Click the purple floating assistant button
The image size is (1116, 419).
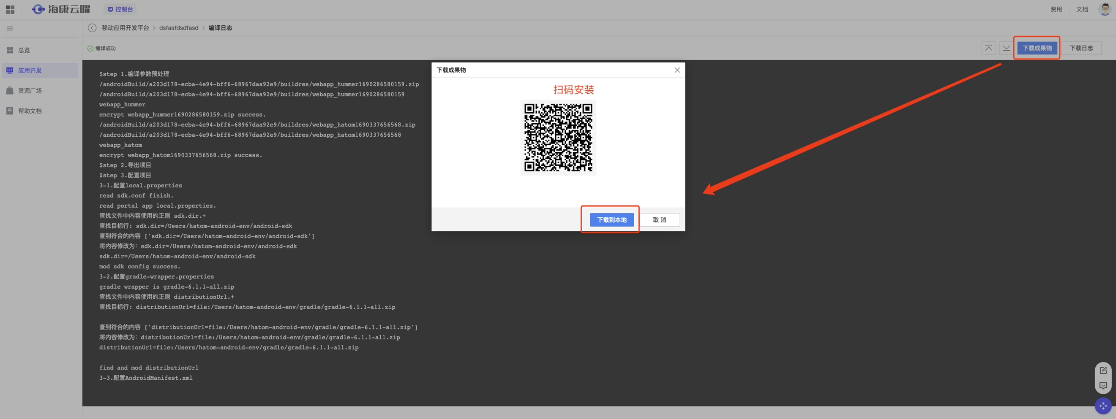[1103, 406]
